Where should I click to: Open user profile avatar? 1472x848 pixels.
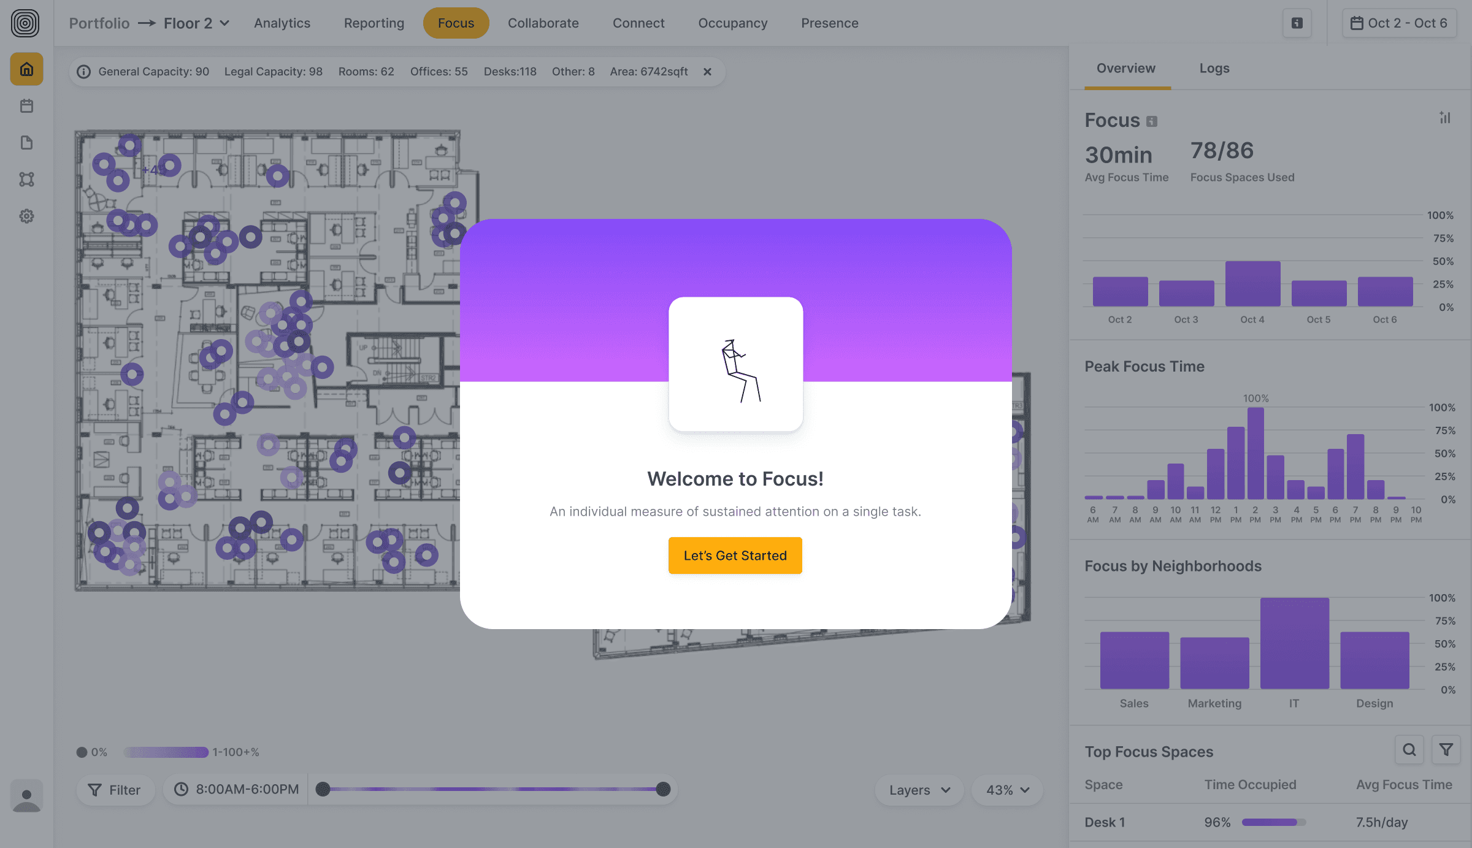[26, 796]
